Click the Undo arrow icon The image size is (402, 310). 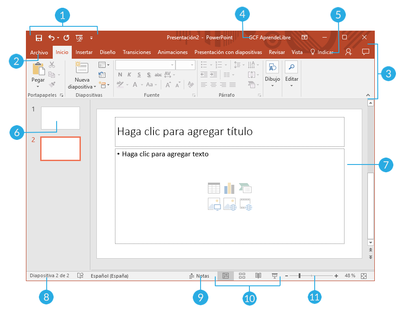tap(51, 38)
